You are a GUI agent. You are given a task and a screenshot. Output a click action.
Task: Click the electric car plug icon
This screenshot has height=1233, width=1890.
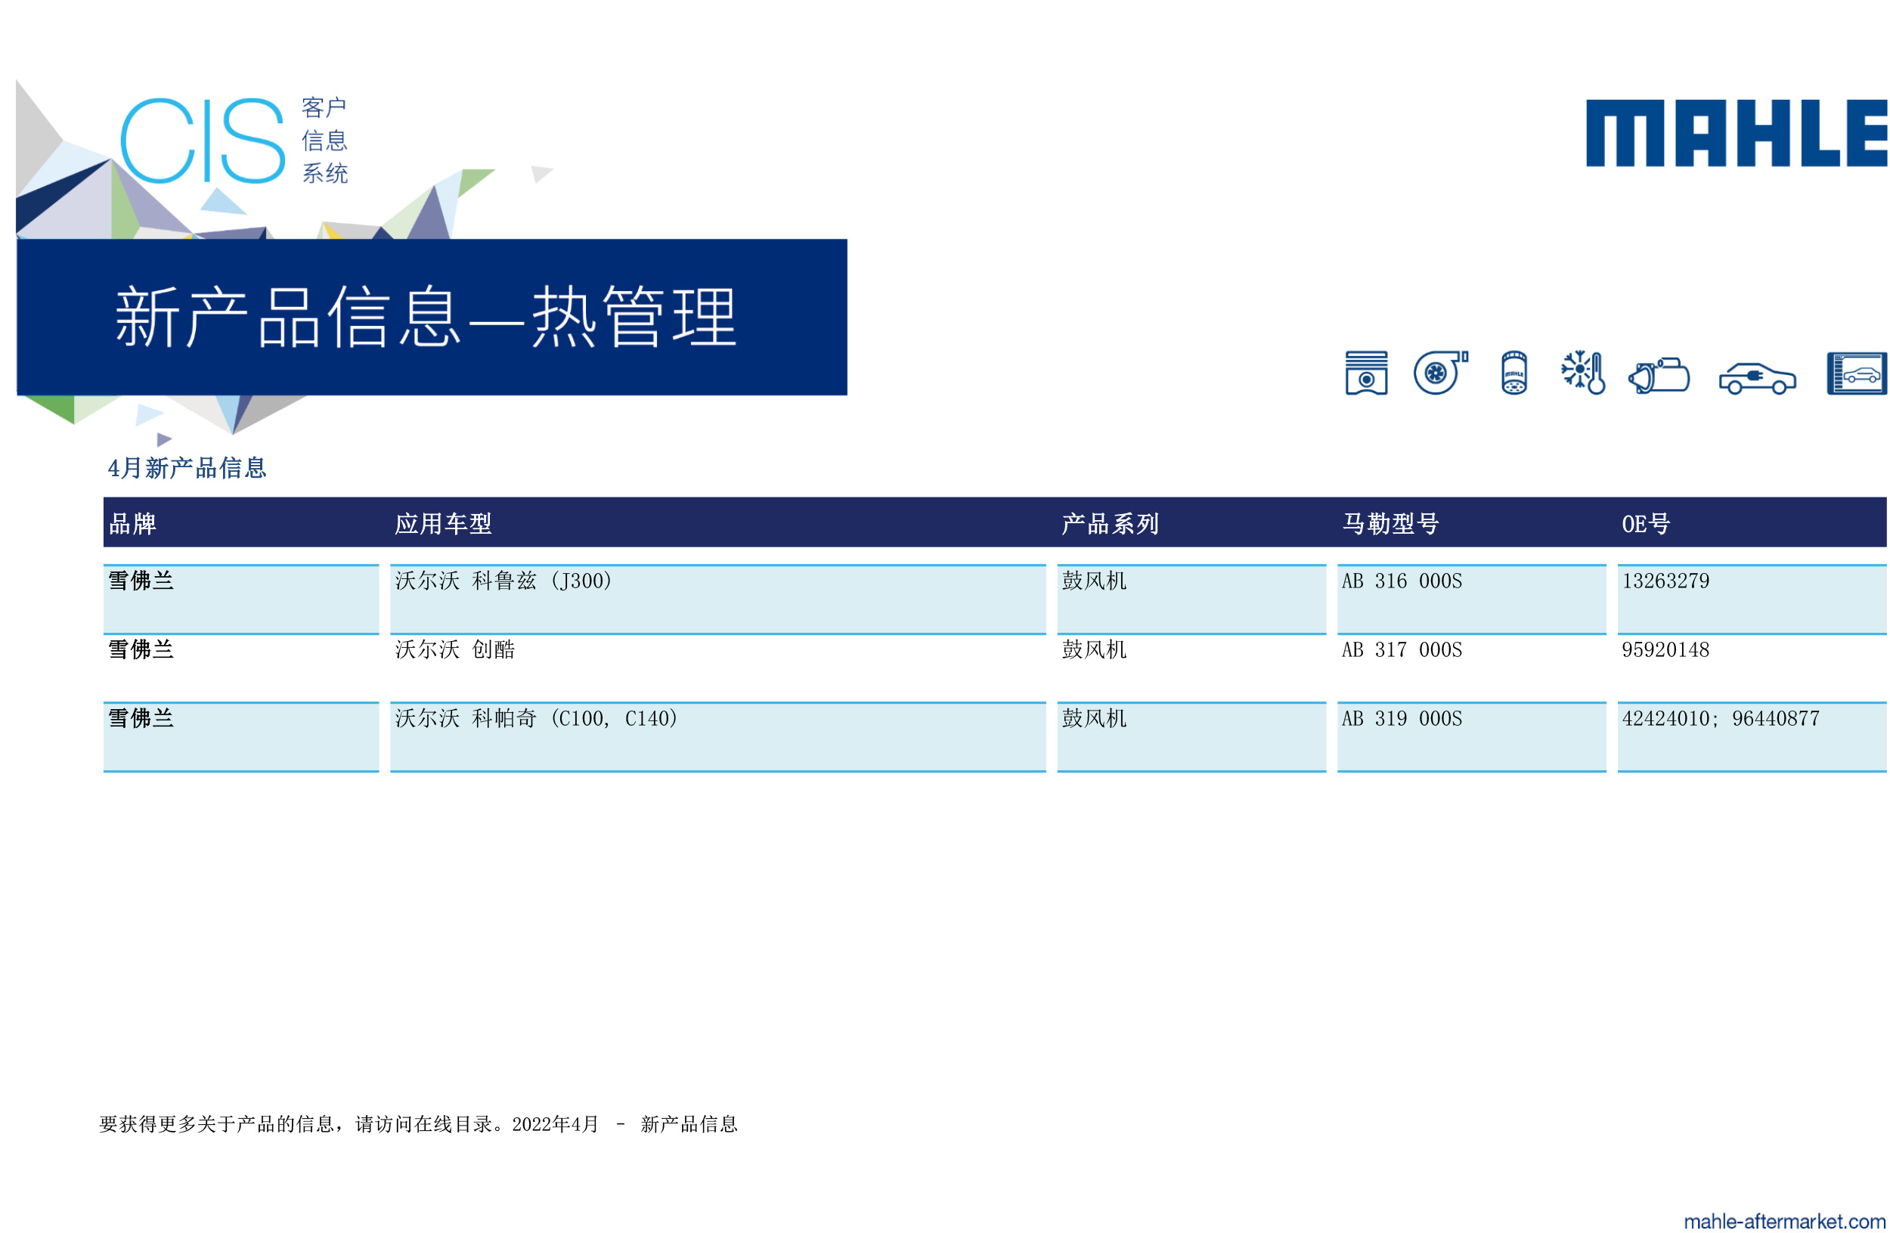point(1757,378)
